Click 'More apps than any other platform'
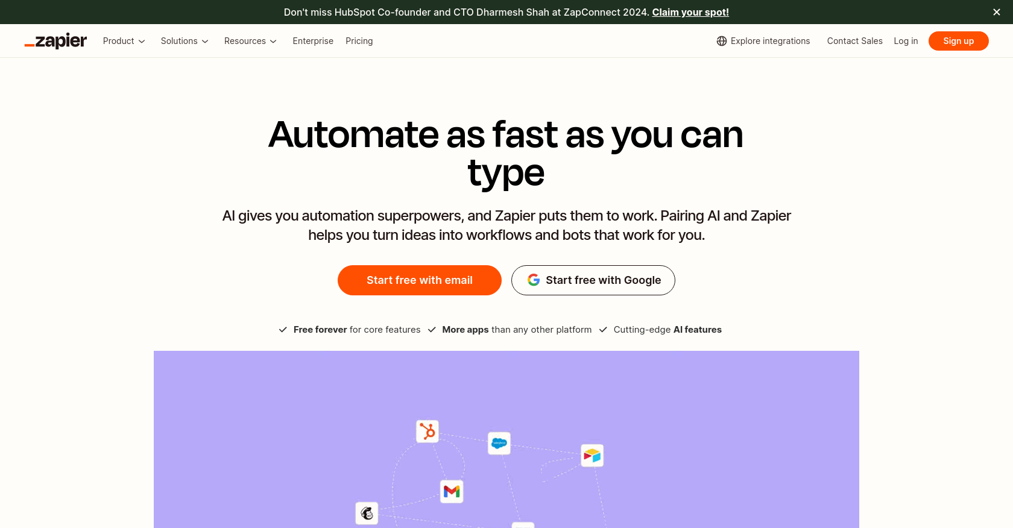 tap(517, 330)
